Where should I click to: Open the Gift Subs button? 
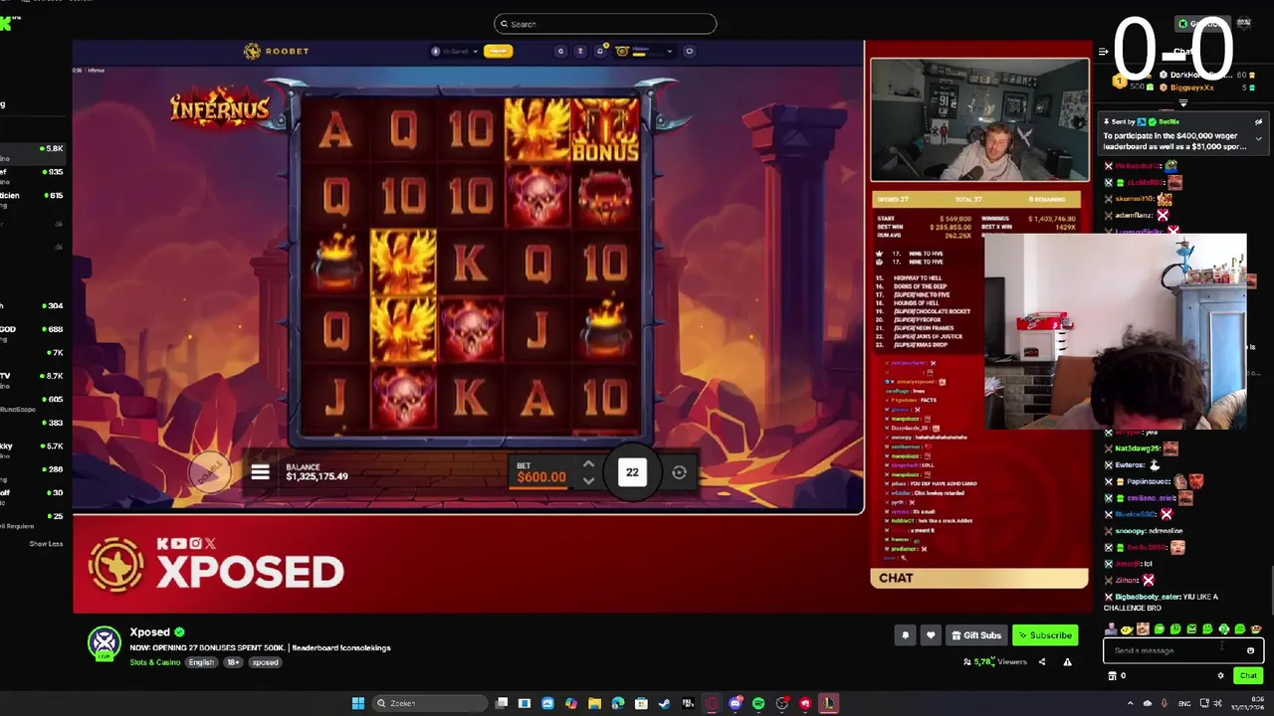coord(976,635)
